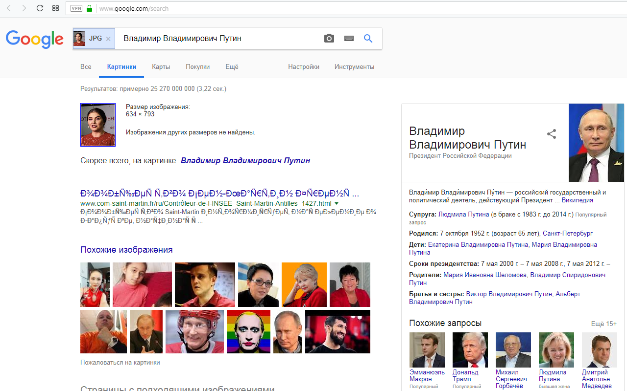This screenshot has width=627, height=391.
Task: Click the uploaded image preview thumbnail
Action: [x=98, y=125]
